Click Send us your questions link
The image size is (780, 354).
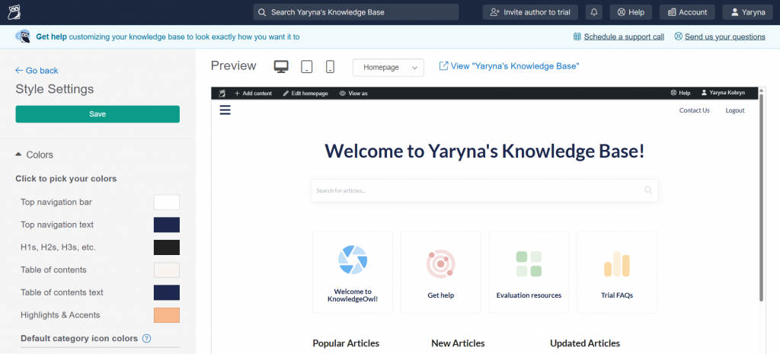click(x=725, y=37)
